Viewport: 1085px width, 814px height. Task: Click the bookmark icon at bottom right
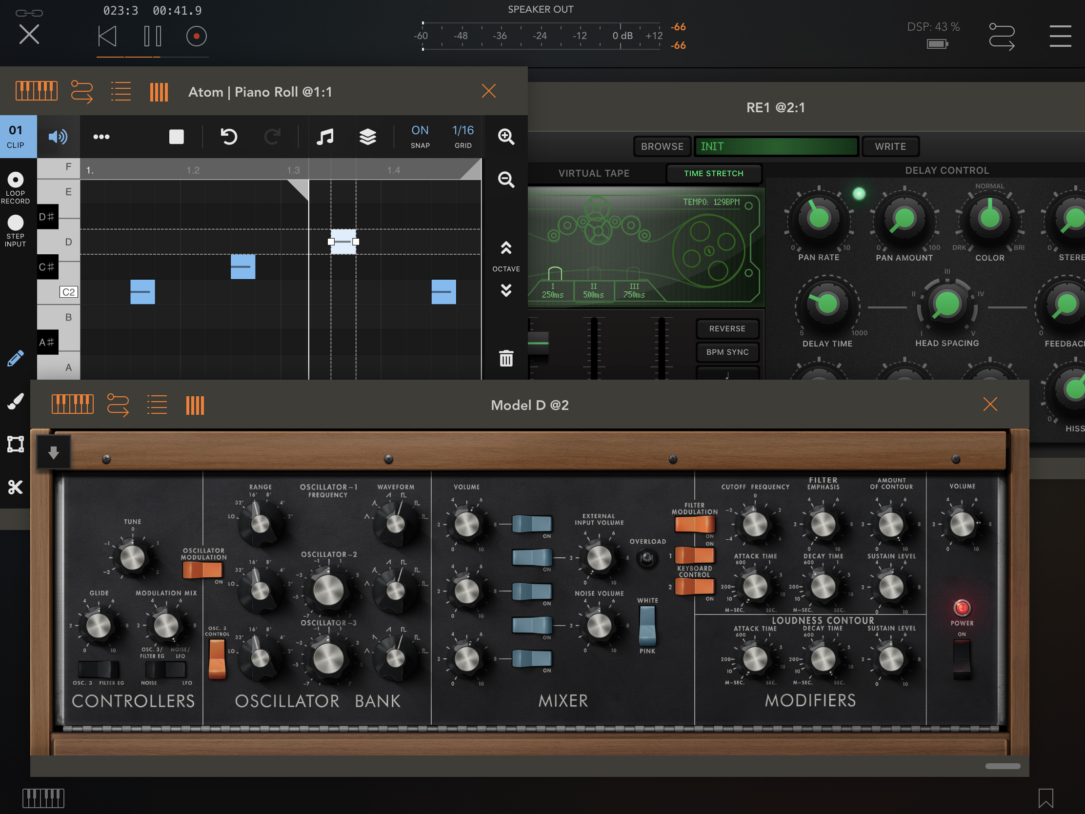tap(1045, 798)
